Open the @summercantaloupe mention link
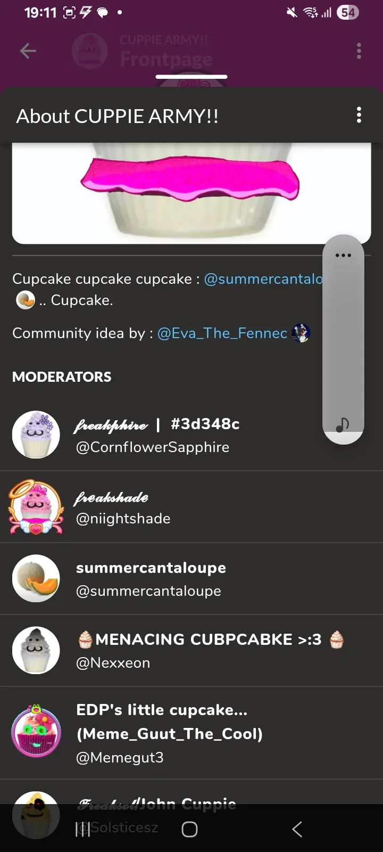Viewport: 383px width, 852px height. pyautogui.click(x=263, y=279)
